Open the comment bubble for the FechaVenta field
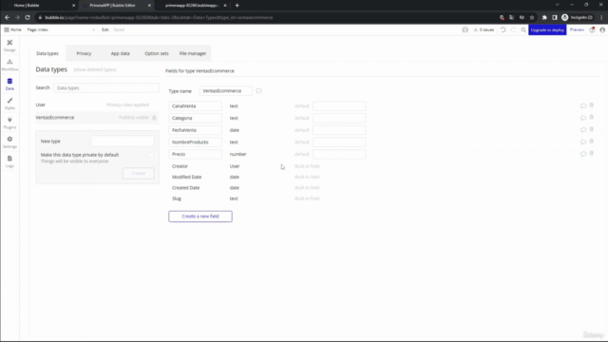Image resolution: width=608 pixels, height=342 pixels. 582,130
